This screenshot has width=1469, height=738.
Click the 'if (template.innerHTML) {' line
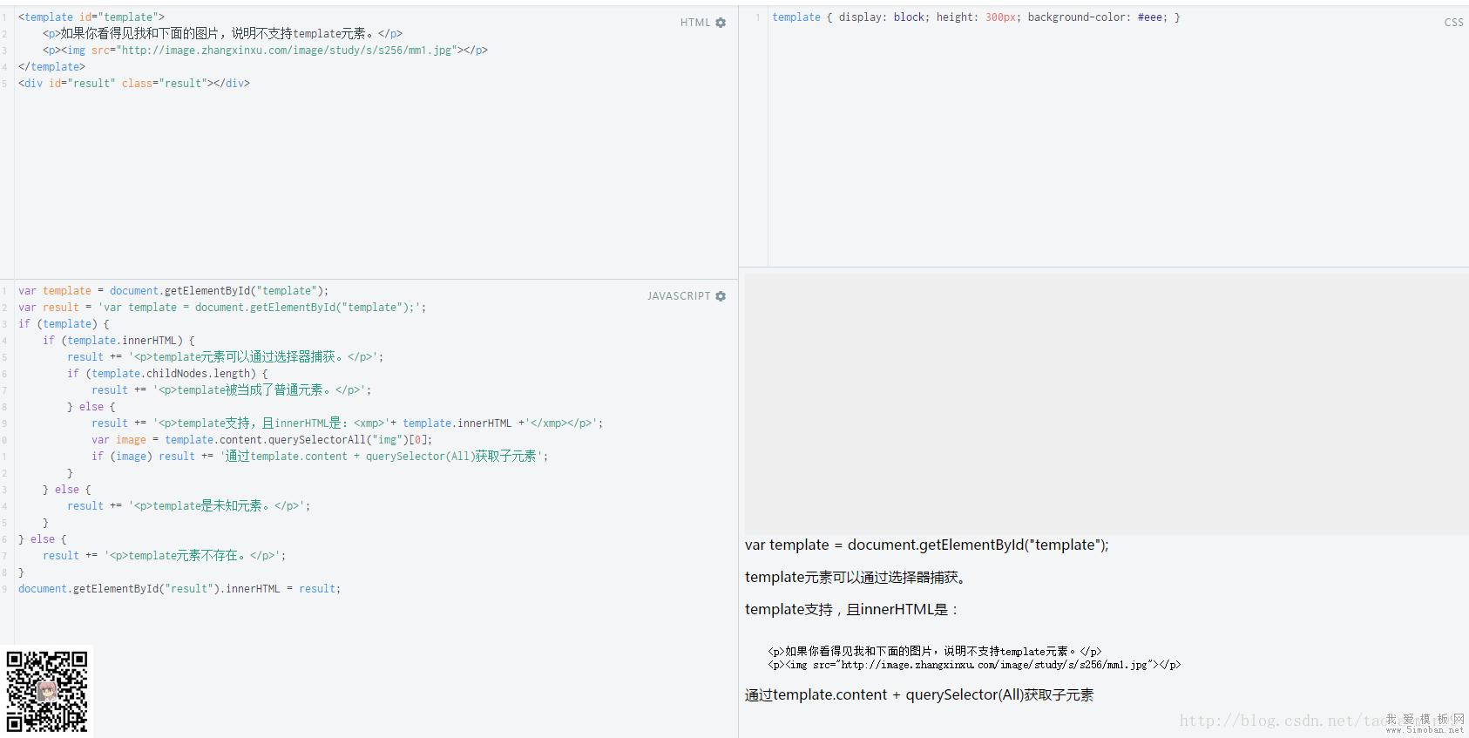click(x=118, y=340)
